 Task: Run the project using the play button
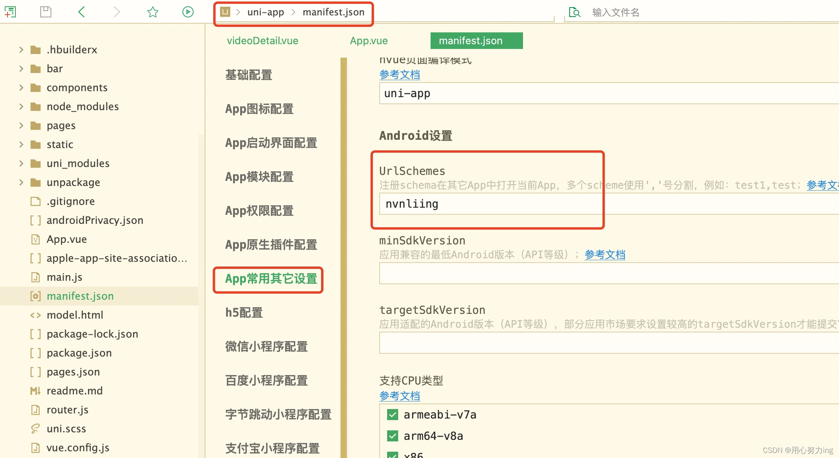click(x=188, y=12)
